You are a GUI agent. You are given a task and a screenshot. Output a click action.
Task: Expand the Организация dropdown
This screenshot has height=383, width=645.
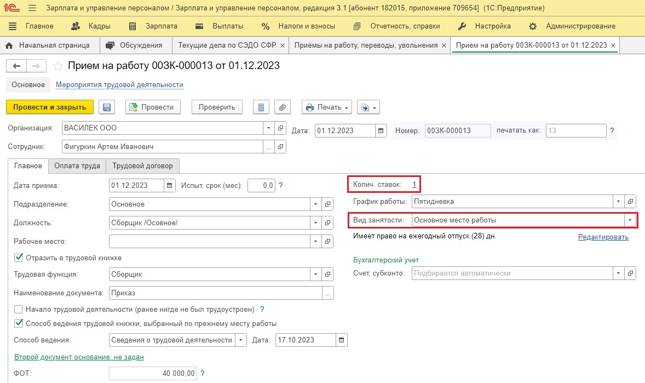coord(269,128)
